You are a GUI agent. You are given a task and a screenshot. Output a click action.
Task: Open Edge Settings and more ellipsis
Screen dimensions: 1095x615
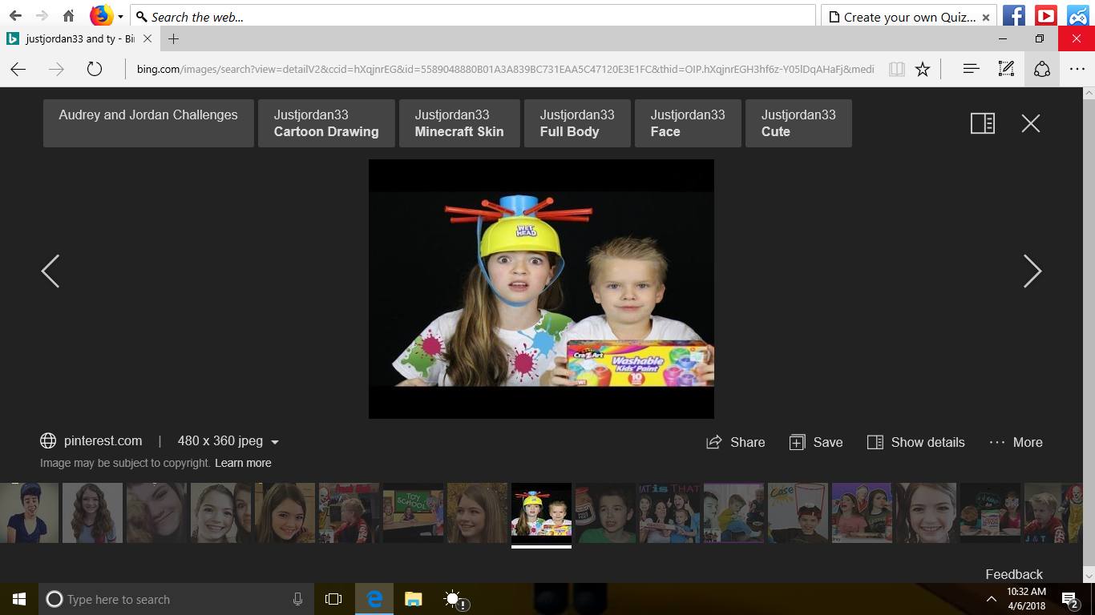point(1077,70)
